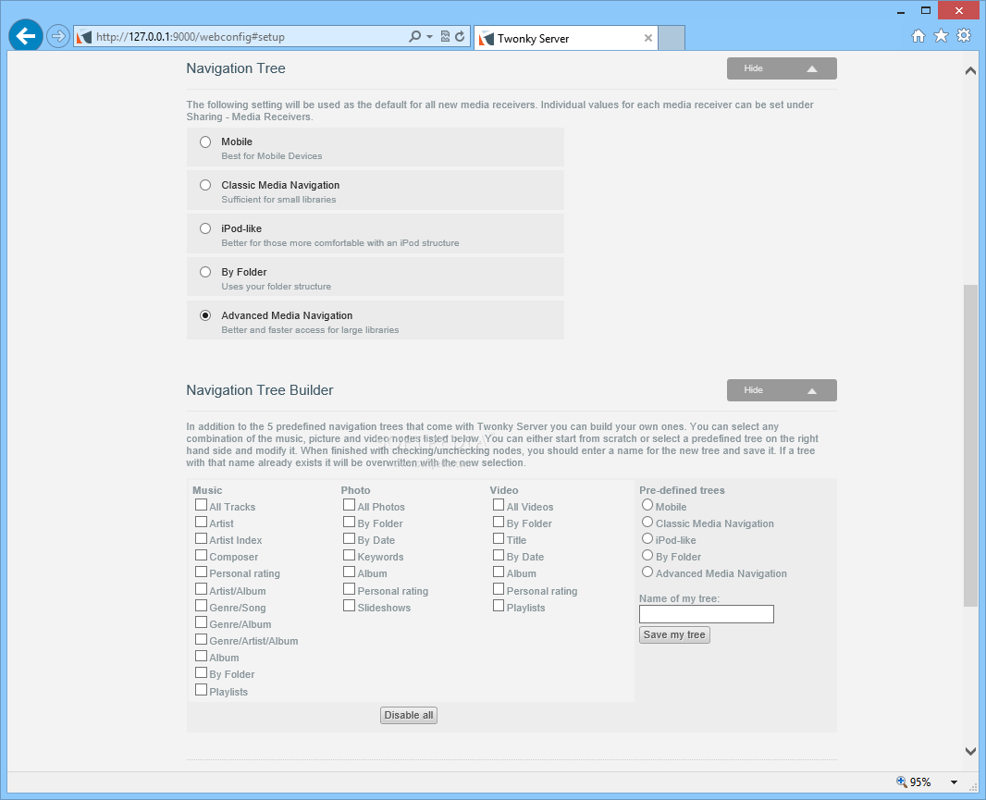
Task: Check Music Genre/Song checkbox
Action: point(202,606)
